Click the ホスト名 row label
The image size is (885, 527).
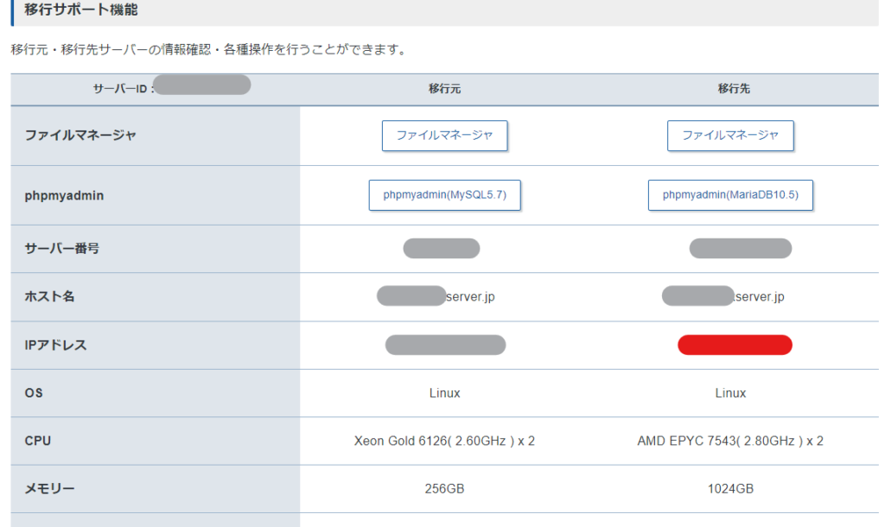[50, 296]
